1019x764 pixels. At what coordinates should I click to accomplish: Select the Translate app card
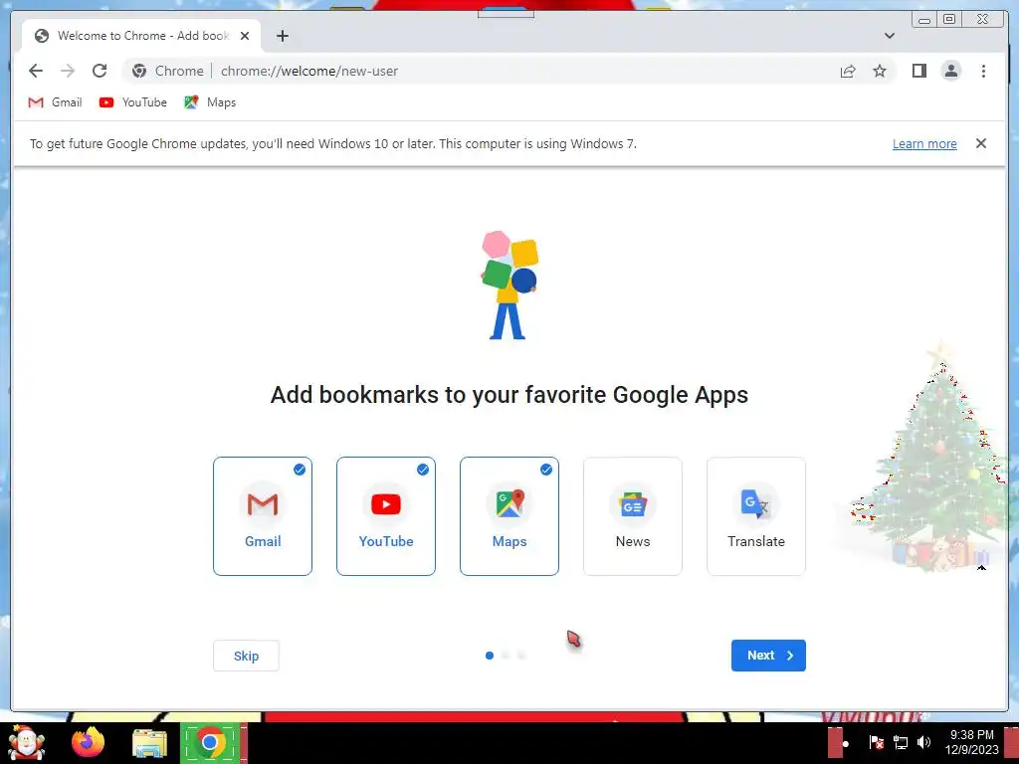[x=756, y=516]
